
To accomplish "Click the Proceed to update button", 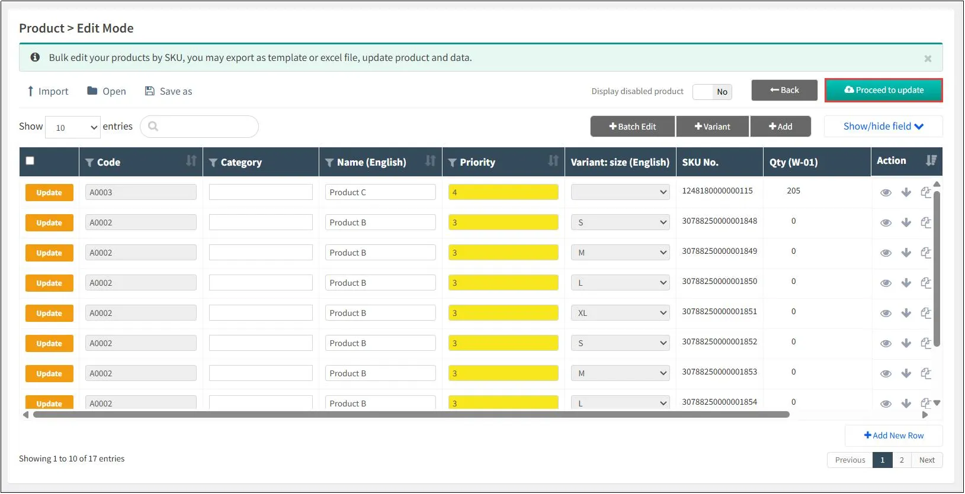I will click(x=883, y=91).
